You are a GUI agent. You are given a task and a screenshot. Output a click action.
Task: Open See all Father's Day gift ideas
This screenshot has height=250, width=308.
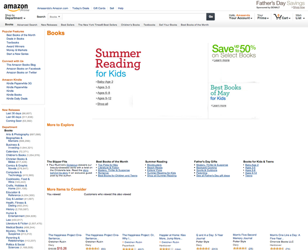point(213,176)
